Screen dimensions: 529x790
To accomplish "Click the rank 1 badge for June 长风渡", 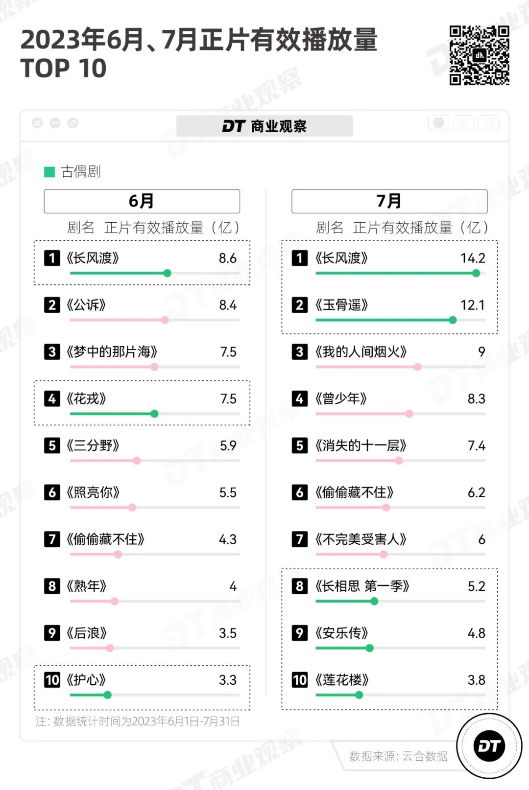I will pos(52,258).
